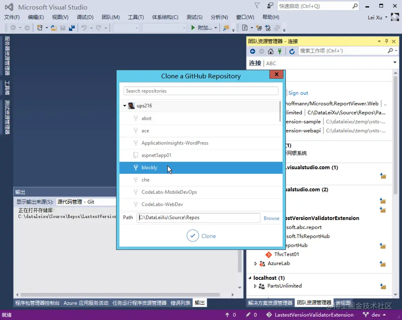This screenshot has height=320, width=402.
Task: Click the Search repositories field
Action: 201,91
